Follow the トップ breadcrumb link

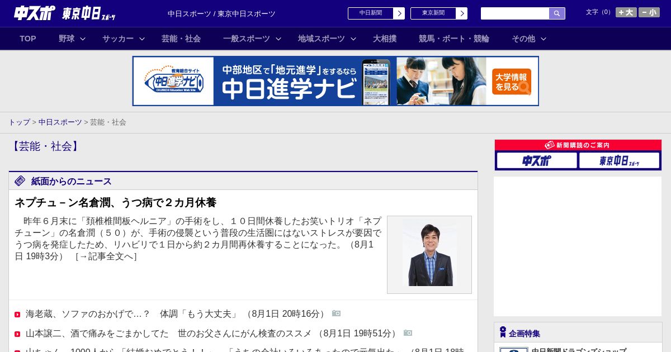pos(19,122)
